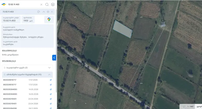Image resolution: width=202 pixels, height=109 pixels.
Task: Click the search field with cadastral code
Action: (x=23, y=4)
